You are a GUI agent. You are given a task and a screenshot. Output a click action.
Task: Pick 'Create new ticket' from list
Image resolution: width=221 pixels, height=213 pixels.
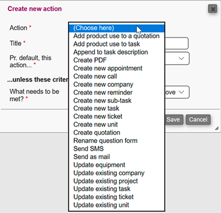click(x=116, y=116)
